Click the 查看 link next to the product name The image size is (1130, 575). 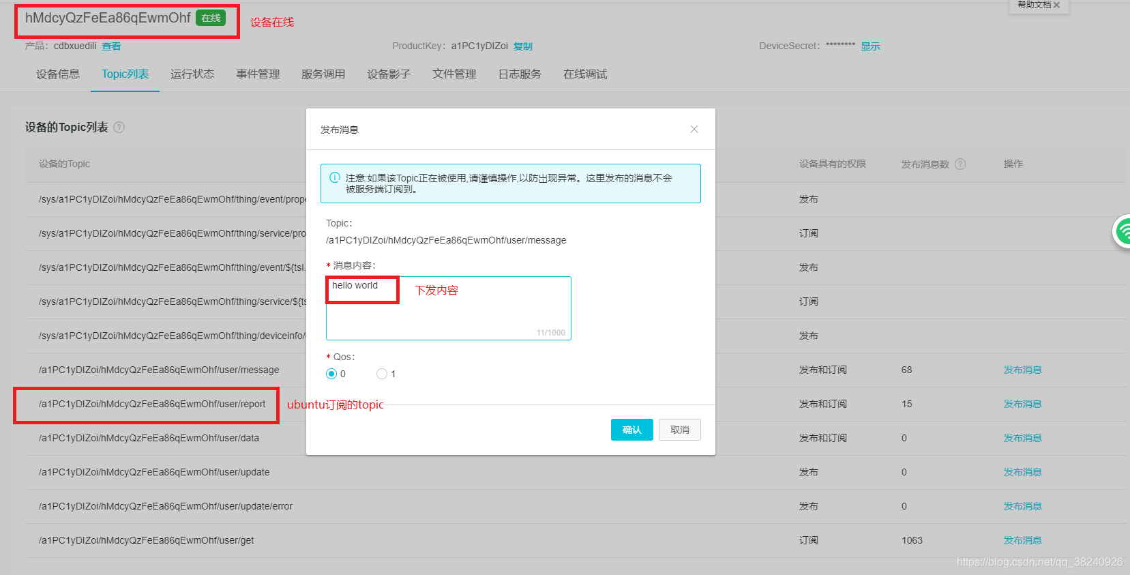[x=111, y=46]
